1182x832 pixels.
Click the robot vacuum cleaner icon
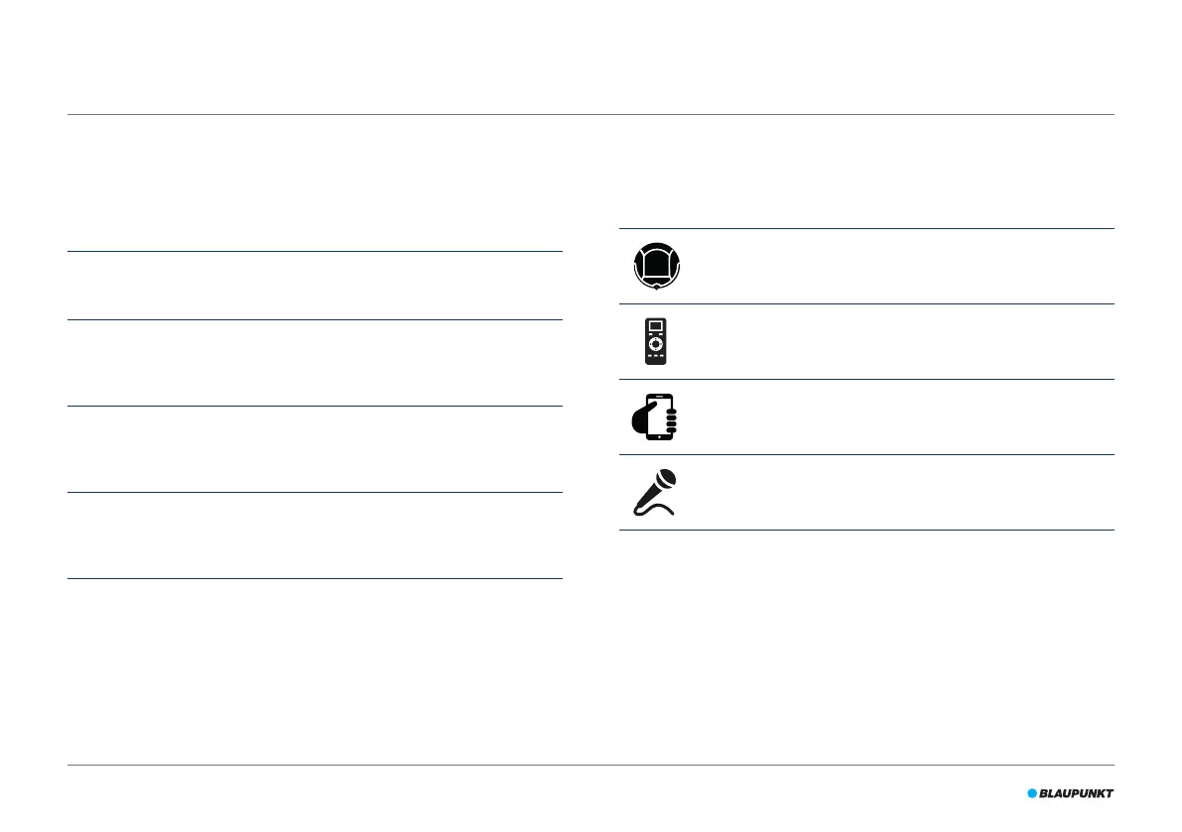(x=657, y=266)
